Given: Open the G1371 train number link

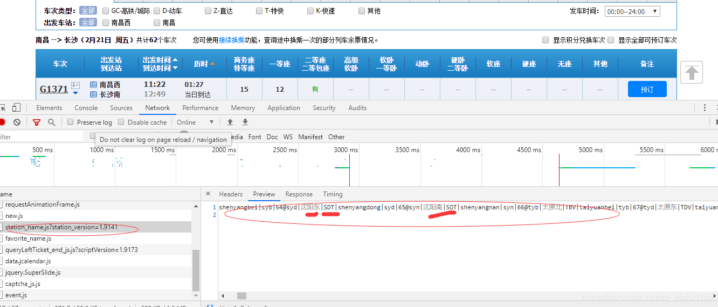Looking at the screenshot, I should (x=54, y=89).
